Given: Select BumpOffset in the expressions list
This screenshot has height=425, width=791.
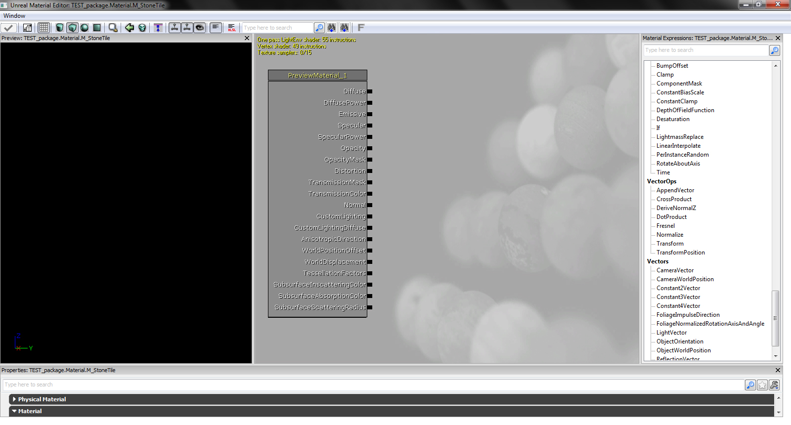Looking at the screenshot, I should tap(672, 66).
